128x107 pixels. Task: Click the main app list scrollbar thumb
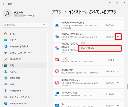(127, 86)
